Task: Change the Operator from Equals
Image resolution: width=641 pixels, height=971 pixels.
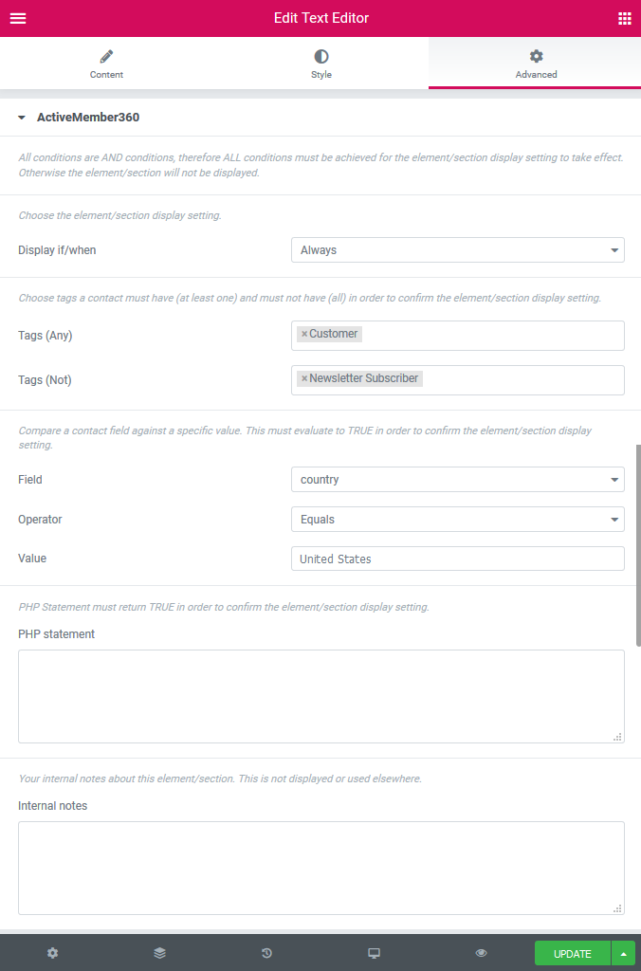Action: [x=457, y=519]
